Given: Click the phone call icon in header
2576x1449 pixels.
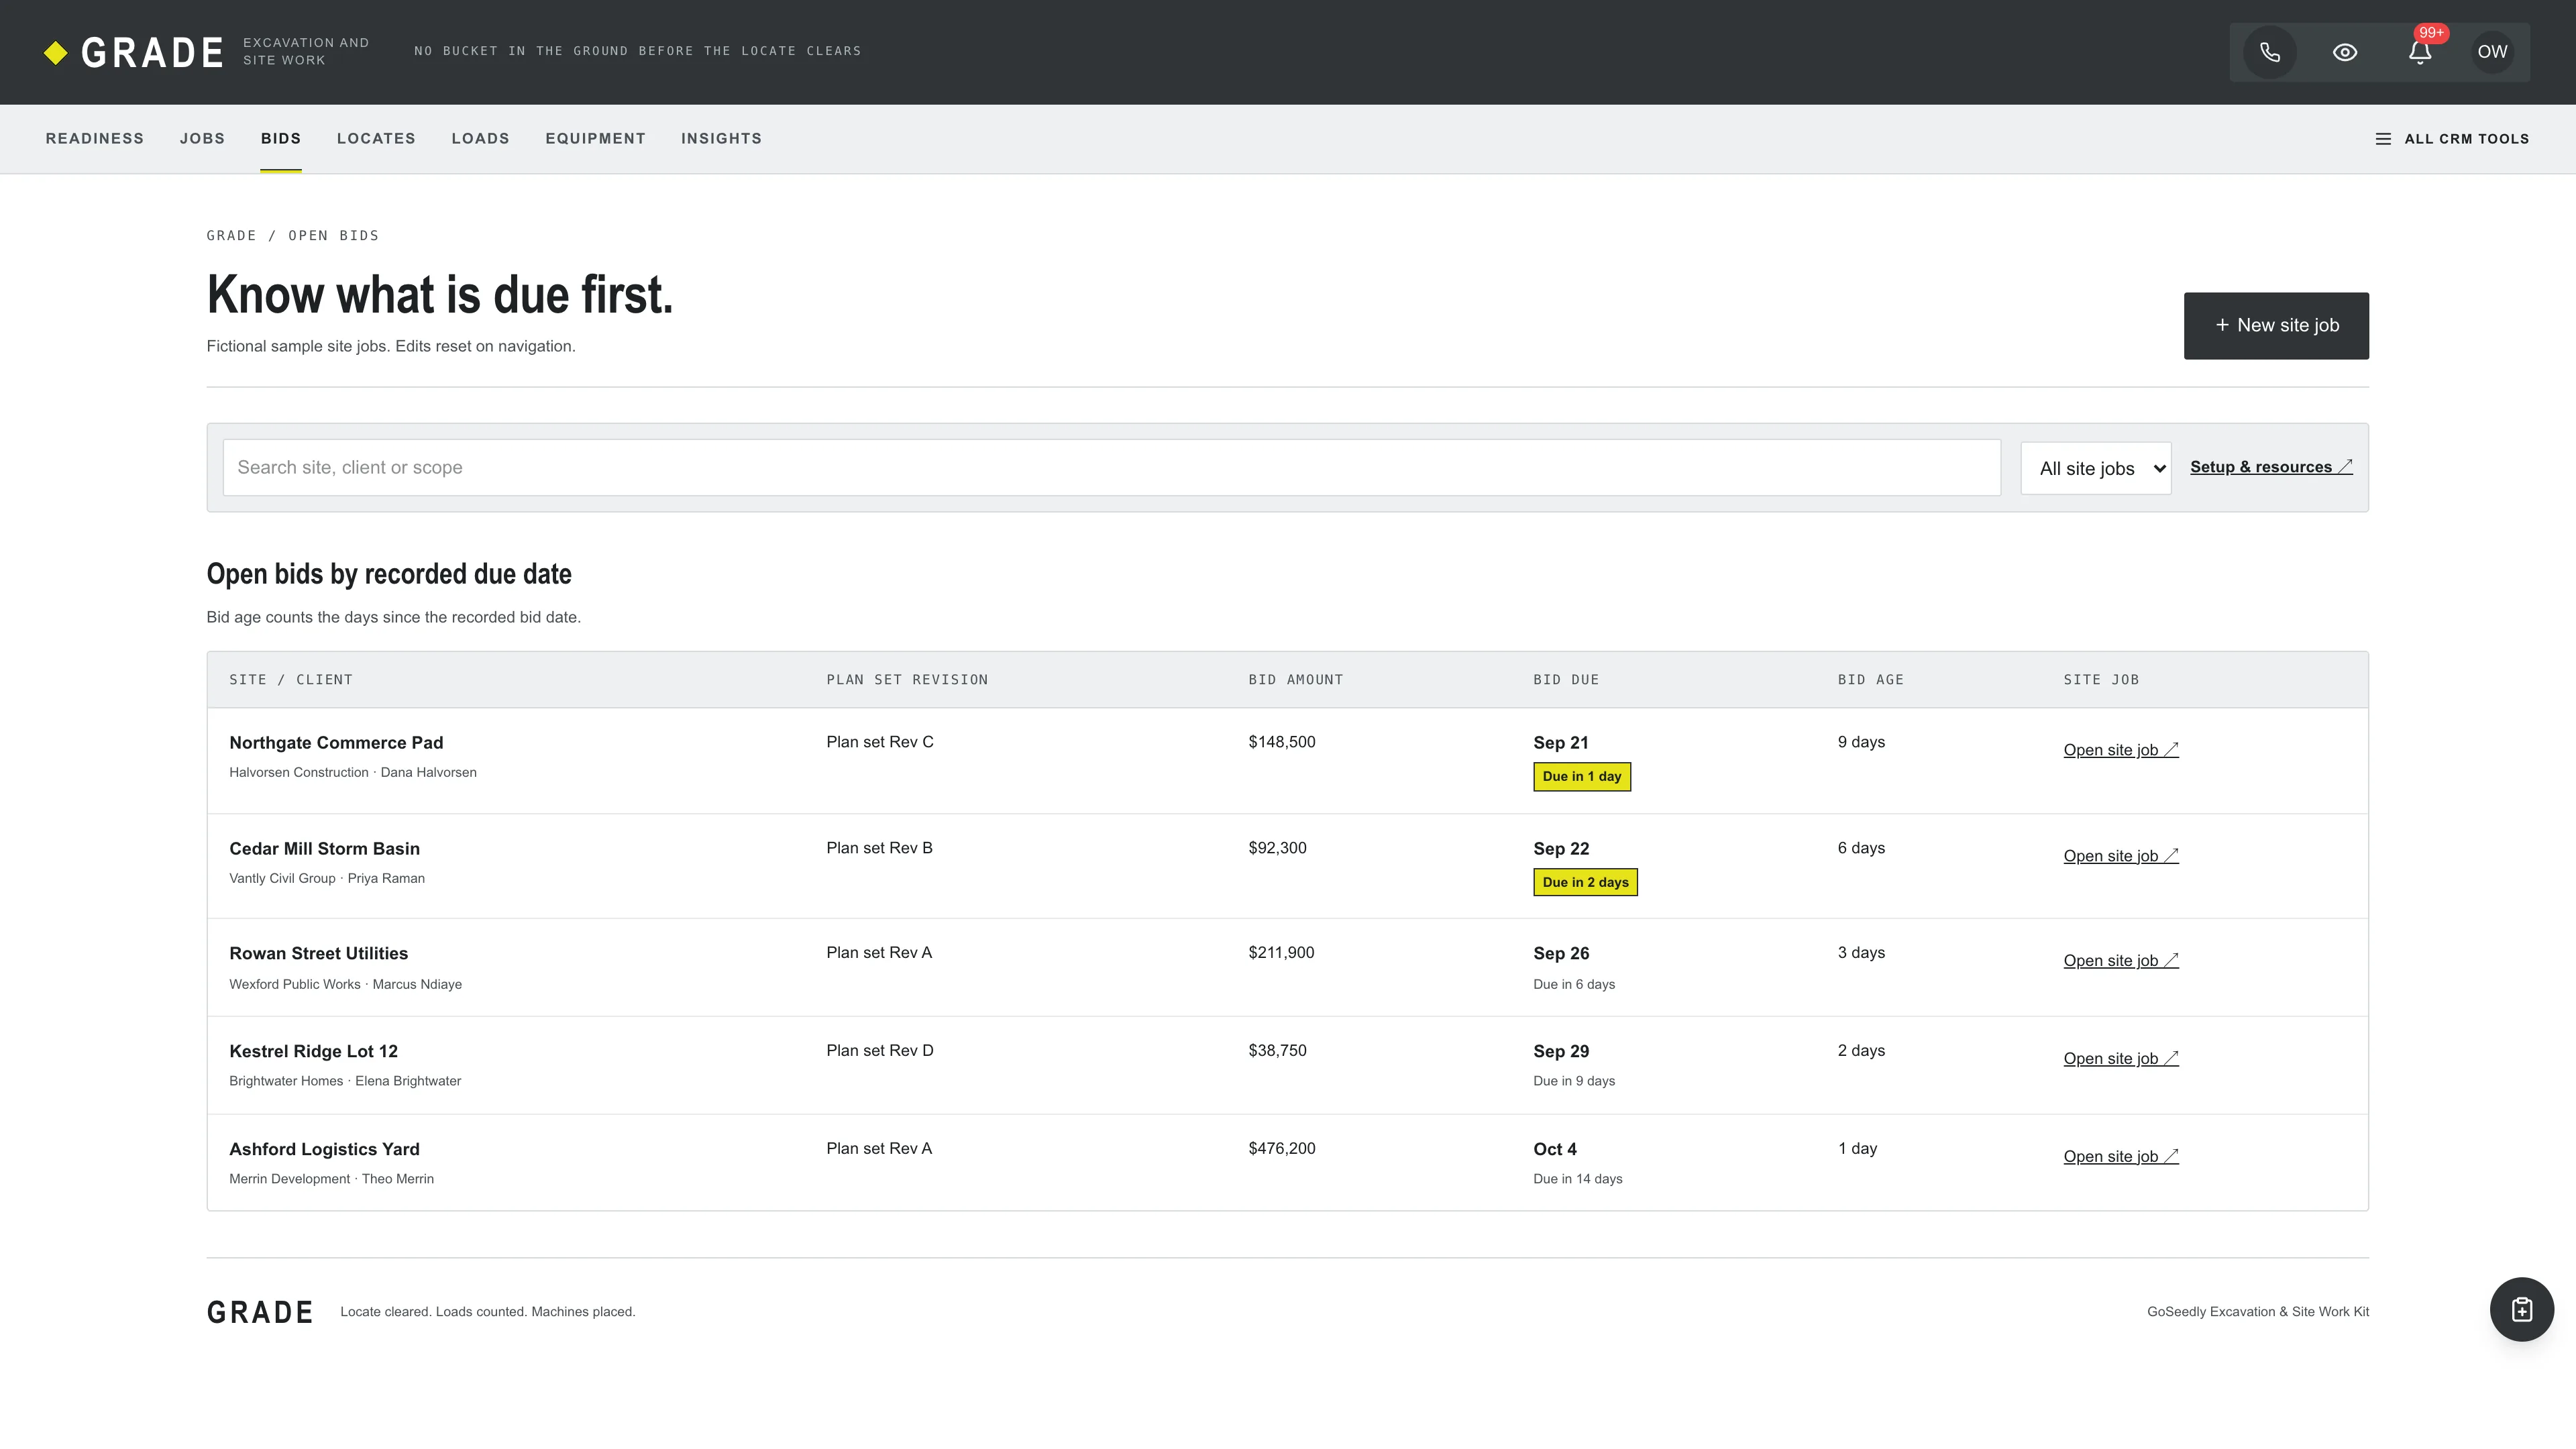Looking at the screenshot, I should click(x=2270, y=52).
